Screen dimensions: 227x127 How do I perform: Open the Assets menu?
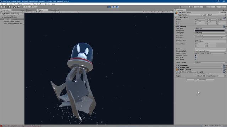click(10, 4)
